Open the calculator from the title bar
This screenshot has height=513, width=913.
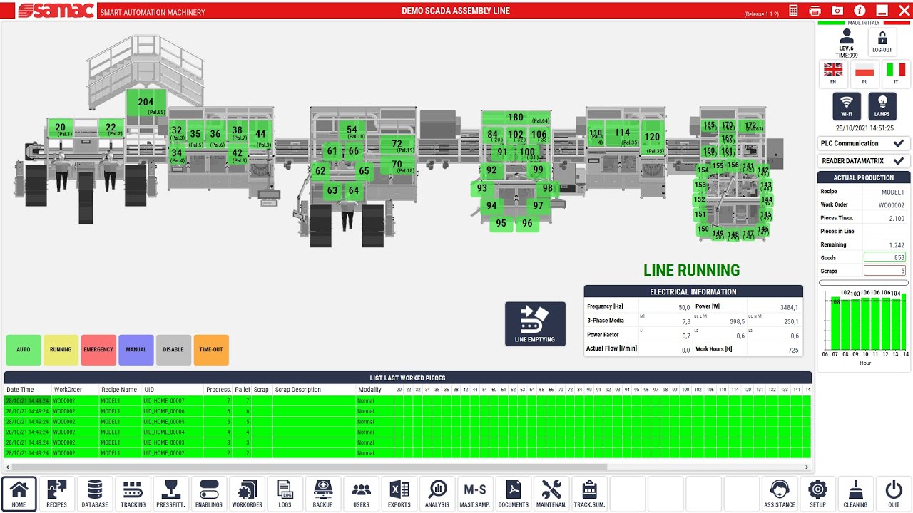[x=794, y=11]
